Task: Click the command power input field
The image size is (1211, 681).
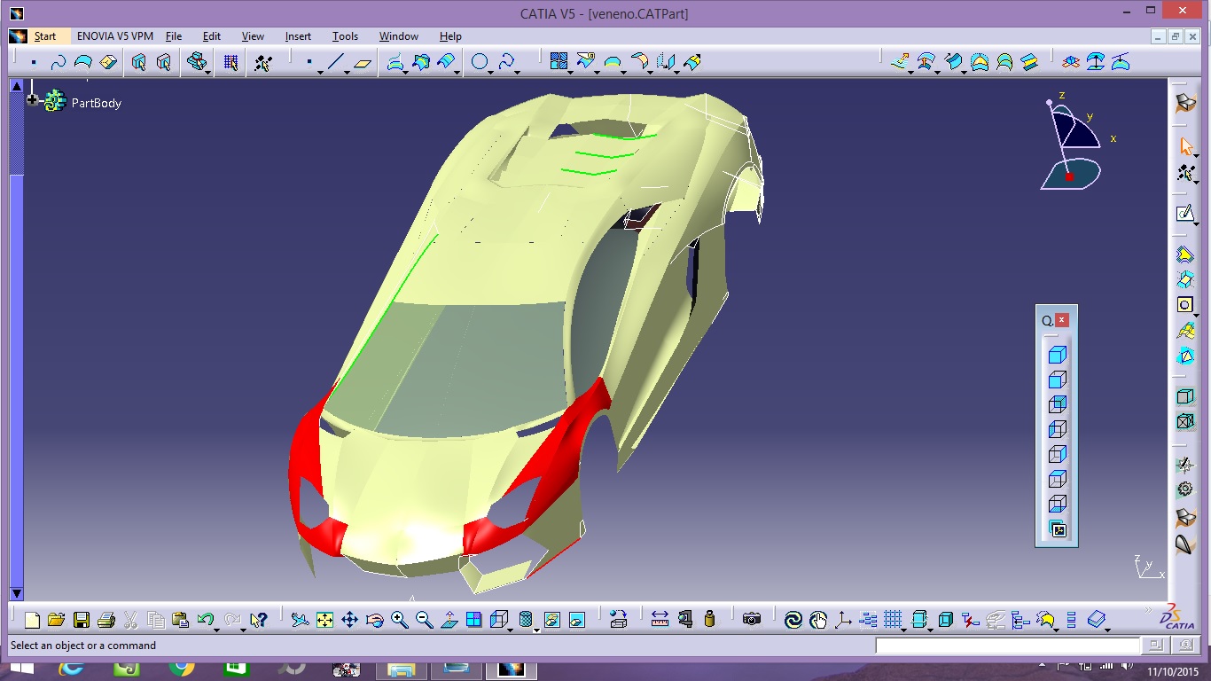Action: [x=1007, y=646]
